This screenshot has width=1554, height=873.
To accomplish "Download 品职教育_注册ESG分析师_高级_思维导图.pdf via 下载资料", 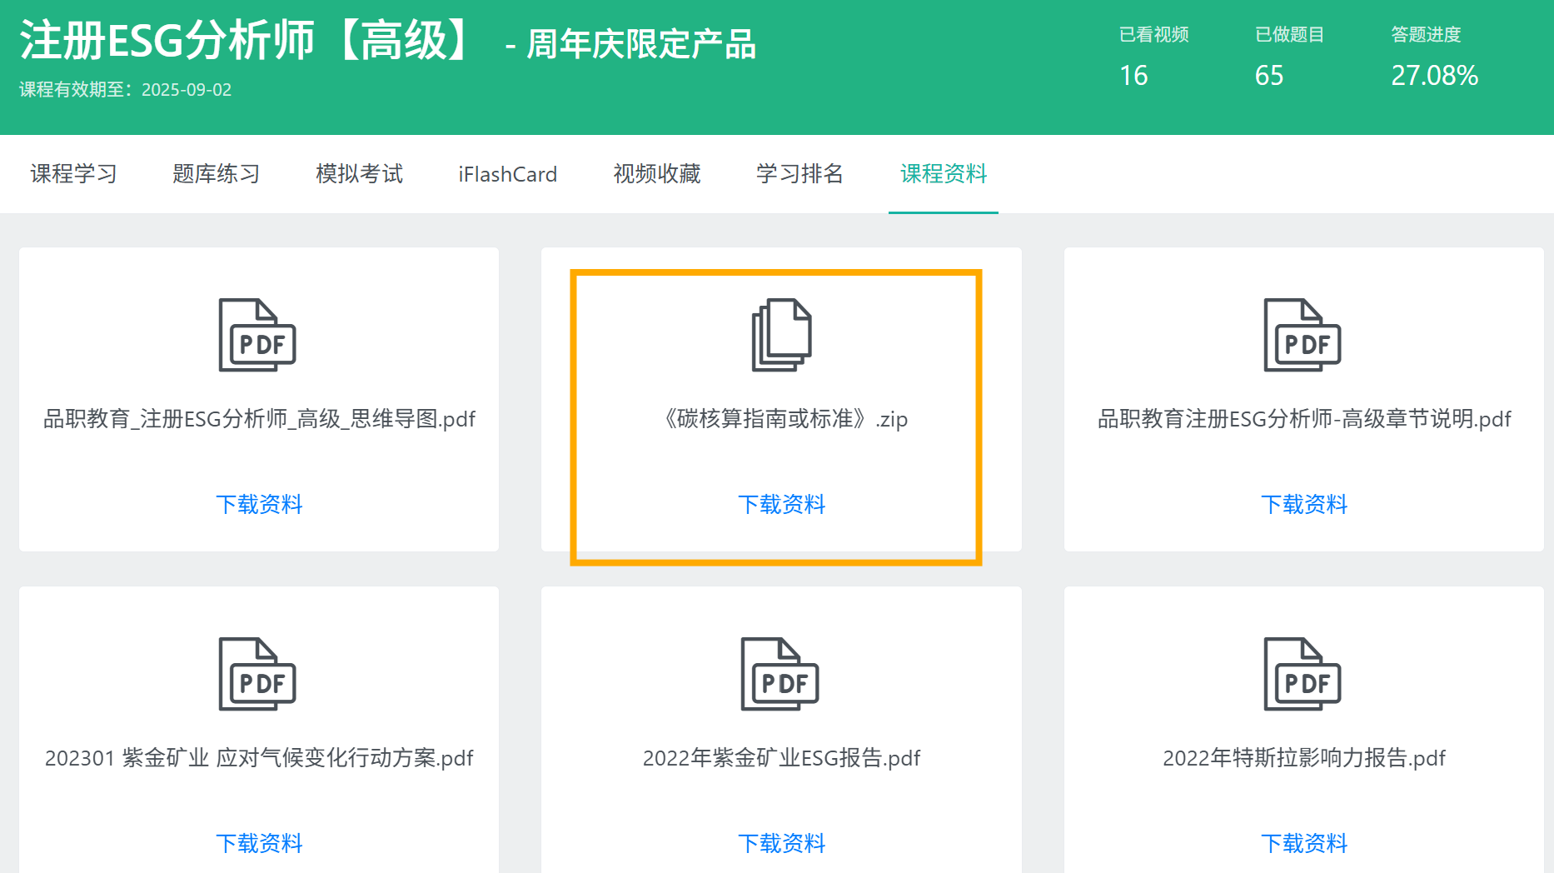I will 259,504.
